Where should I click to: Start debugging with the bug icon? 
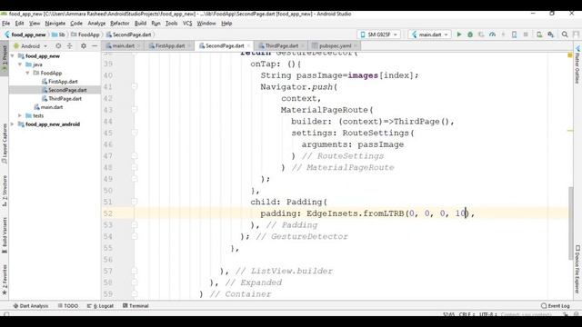[470, 35]
